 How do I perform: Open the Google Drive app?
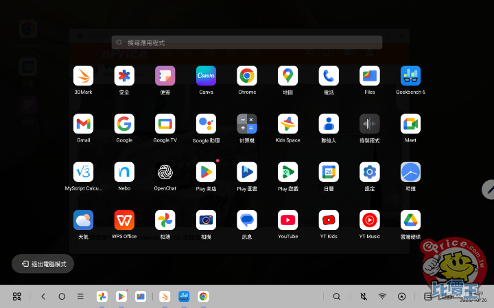[410, 220]
